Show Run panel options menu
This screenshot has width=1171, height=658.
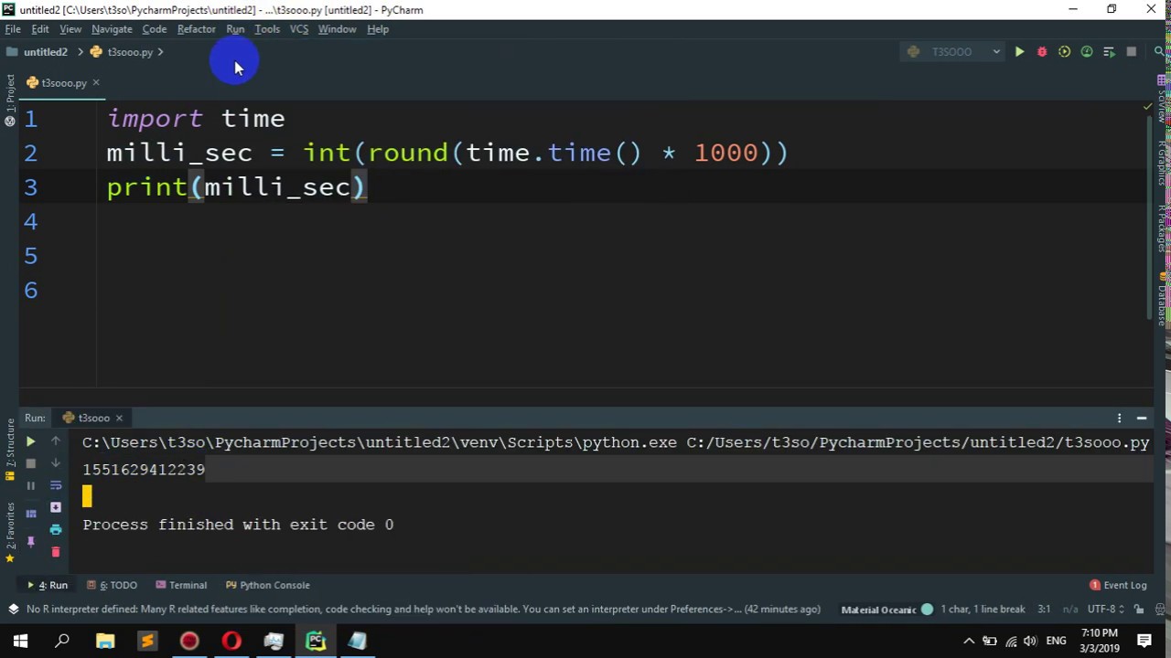pyautogui.click(x=1119, y=418)
